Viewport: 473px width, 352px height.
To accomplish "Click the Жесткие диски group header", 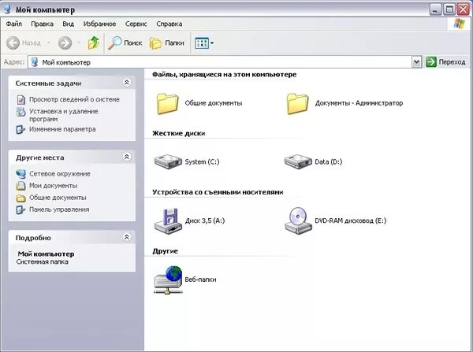I will click(179, 133).
